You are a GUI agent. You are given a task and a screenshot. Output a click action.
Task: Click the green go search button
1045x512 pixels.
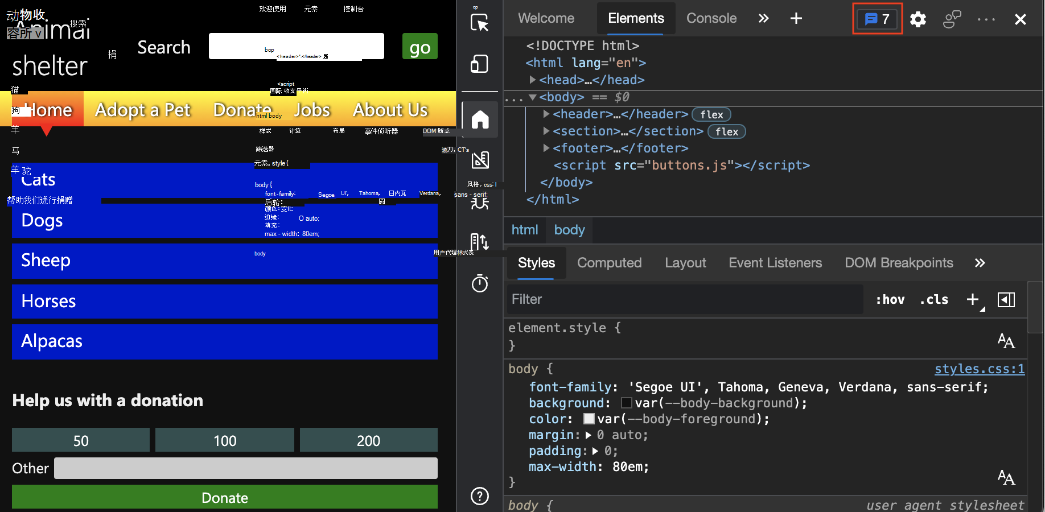[419, 47]
